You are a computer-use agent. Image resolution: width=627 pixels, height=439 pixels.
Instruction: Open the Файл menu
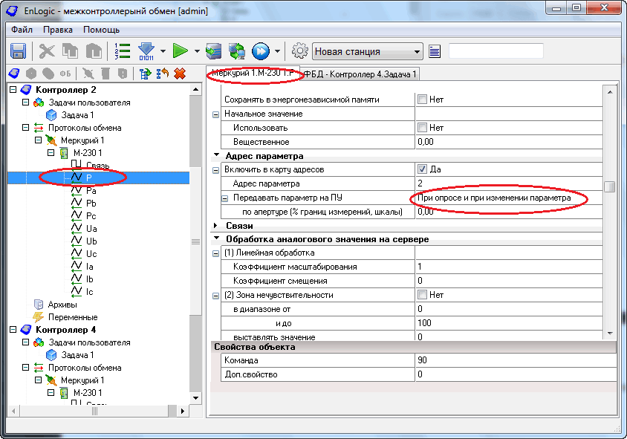[x=22, y=30]
